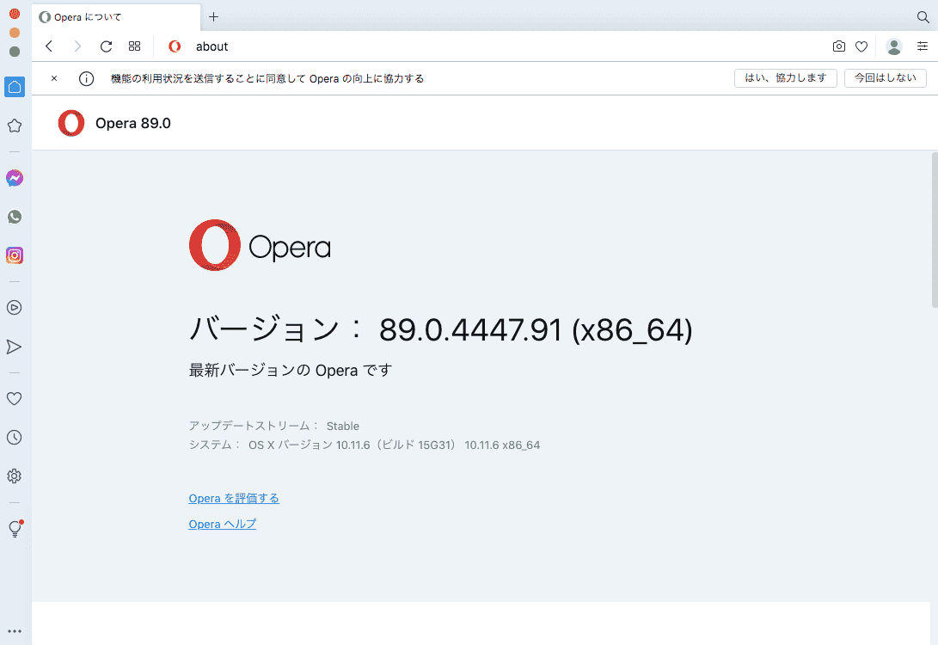Open Speed Dial grid icon
Image resolution: width=938 pixels, height=645 pixels.
point(135,46)
